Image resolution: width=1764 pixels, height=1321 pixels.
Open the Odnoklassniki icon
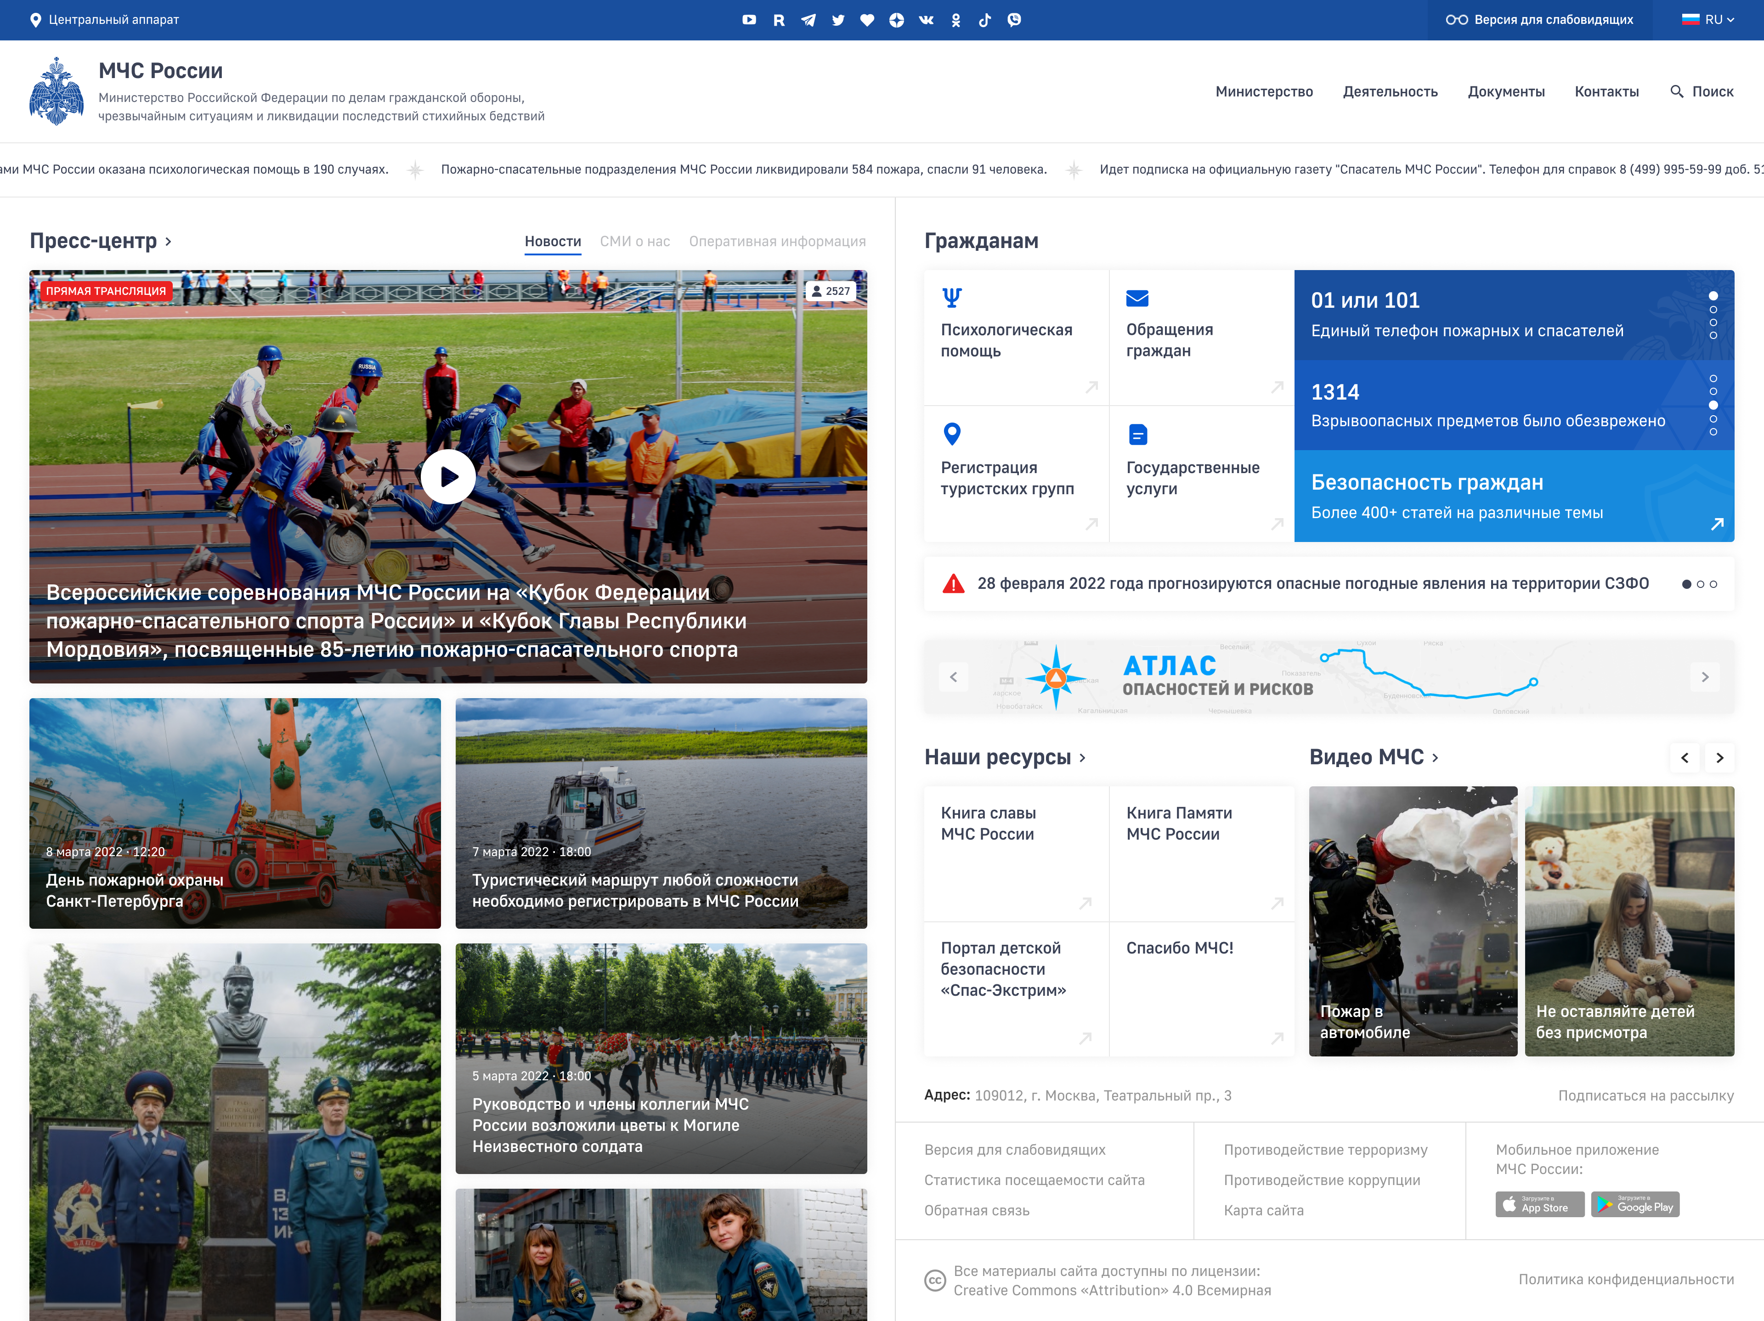[956, 20]
